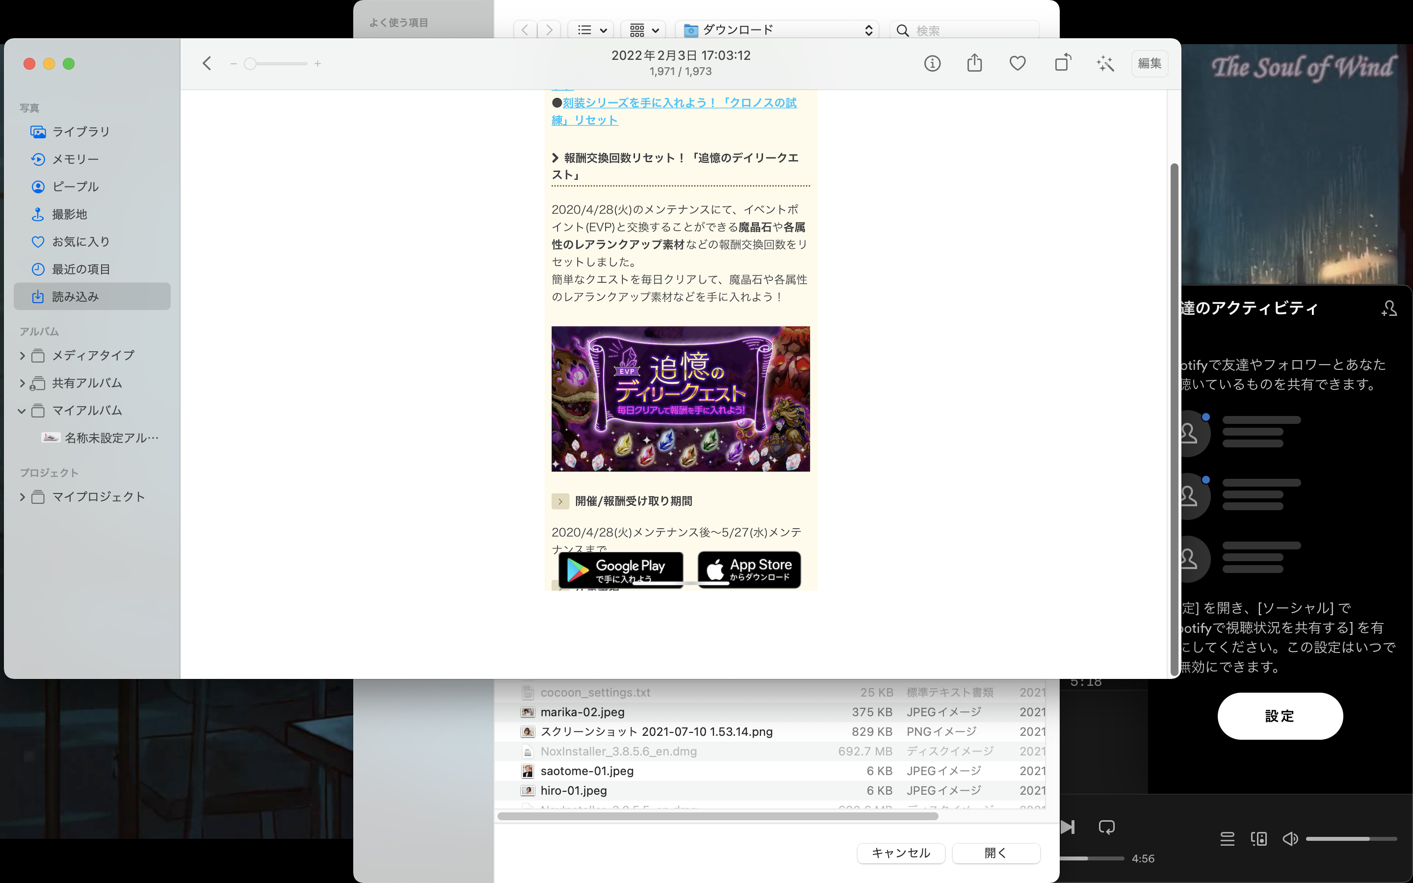The height and width of the screenshot is (883, 1413).
Task: Click file dialog back navigation arrow
Action: click(x=525, y=30)
